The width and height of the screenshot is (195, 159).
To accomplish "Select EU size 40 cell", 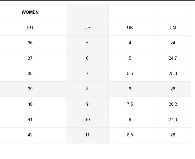I will pyautogui.click(x=30, y=104).
